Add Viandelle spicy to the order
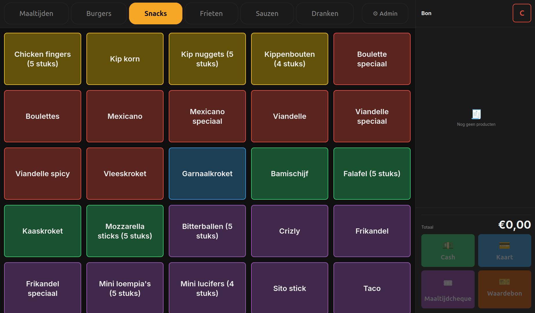Viewport: 535px width, 313px height. (x=43, y=174)
